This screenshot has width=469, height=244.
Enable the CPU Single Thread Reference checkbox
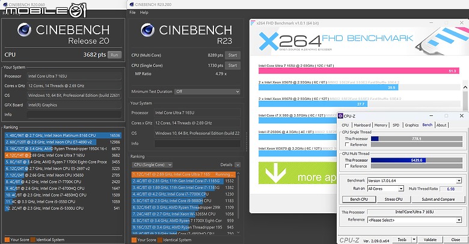347,144
